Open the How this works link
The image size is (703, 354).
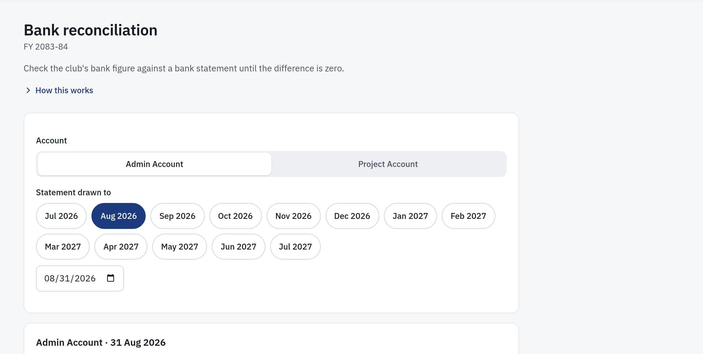pos(64,90)
